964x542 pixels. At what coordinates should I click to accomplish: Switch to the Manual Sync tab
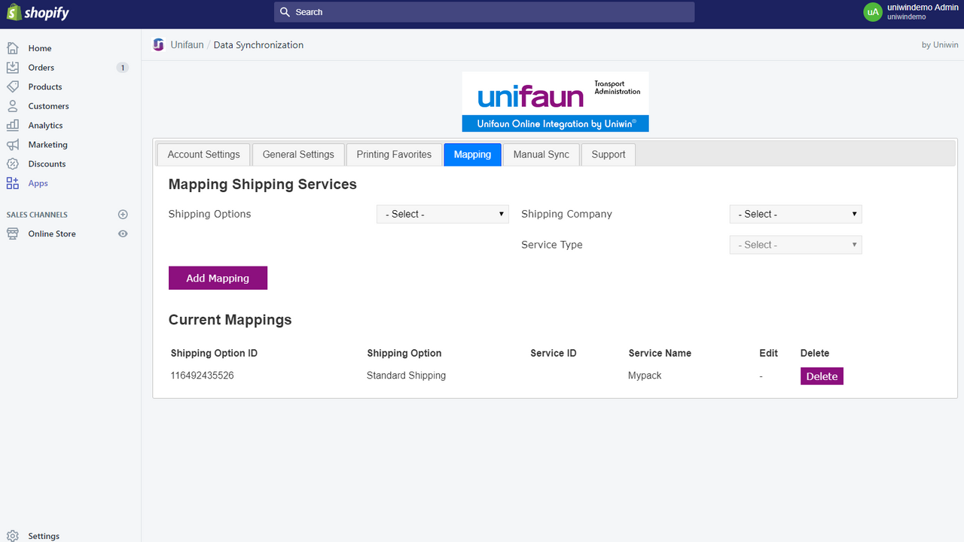(x=541, y=154)
